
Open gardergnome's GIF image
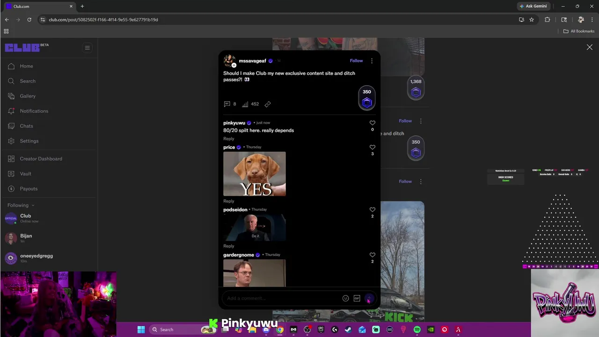click(x=254, y=273)
